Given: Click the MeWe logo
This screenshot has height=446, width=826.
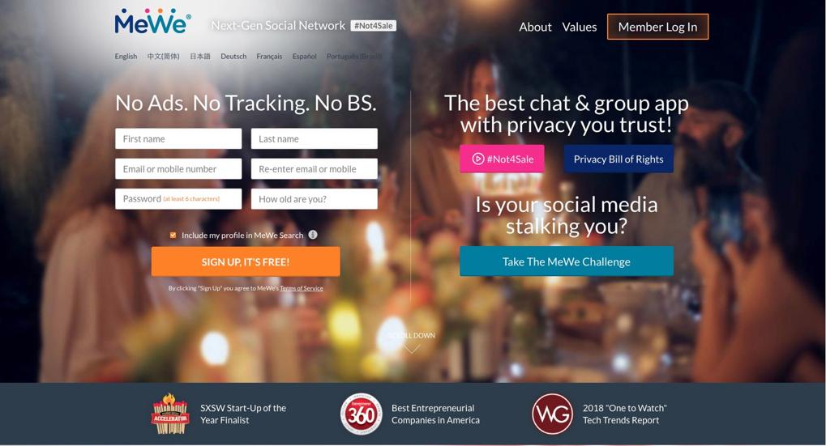Looking at the screenshot, I should [x=152, y=22].
